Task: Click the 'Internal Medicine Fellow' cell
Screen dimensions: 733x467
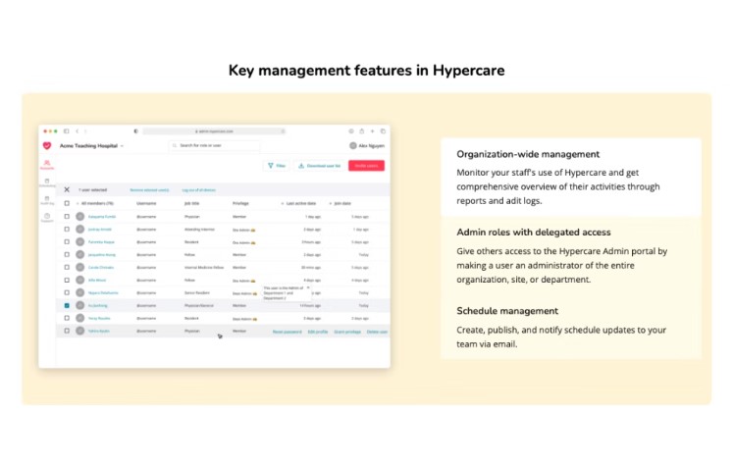Action: (204, 268)
